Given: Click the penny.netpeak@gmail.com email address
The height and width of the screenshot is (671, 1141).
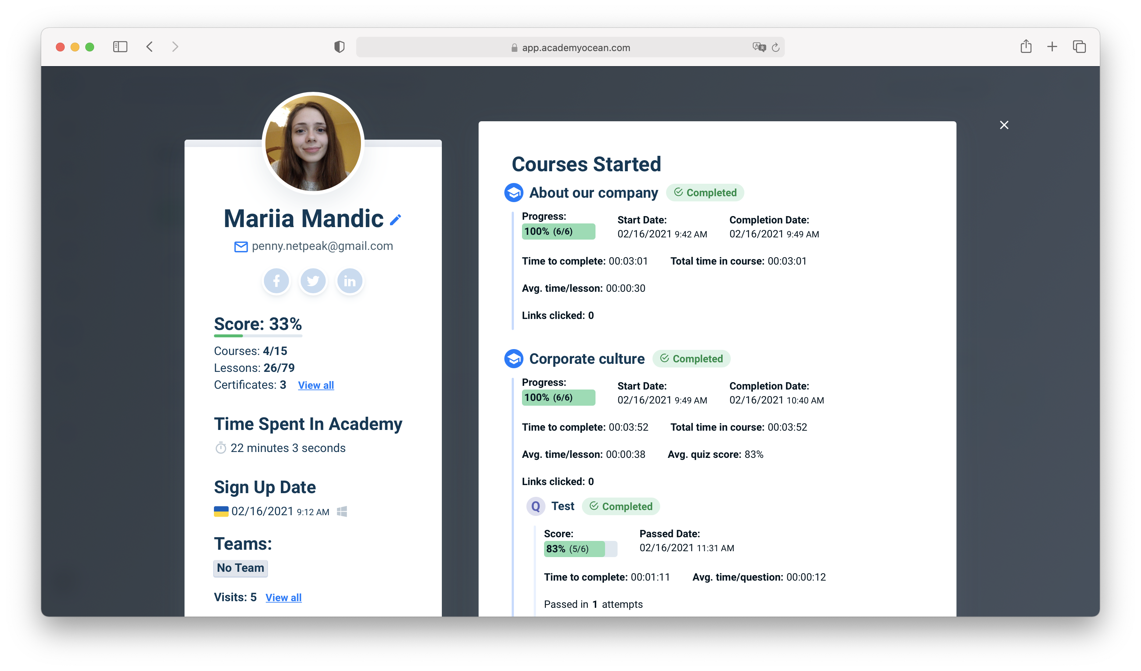Looking at the screenshot, I should 322,246.
